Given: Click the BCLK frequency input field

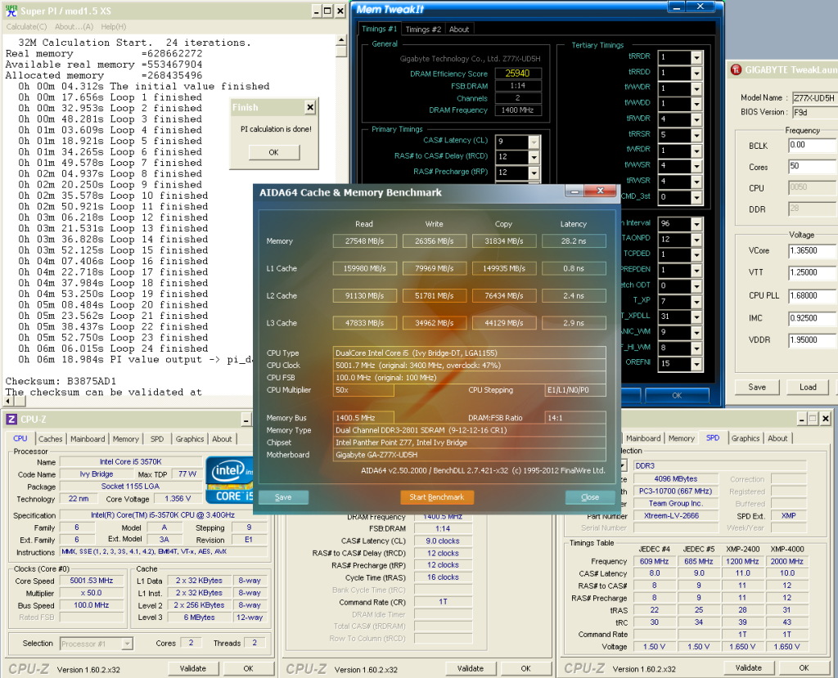Looking at the screenshot, I should click(x=812, y=146).
